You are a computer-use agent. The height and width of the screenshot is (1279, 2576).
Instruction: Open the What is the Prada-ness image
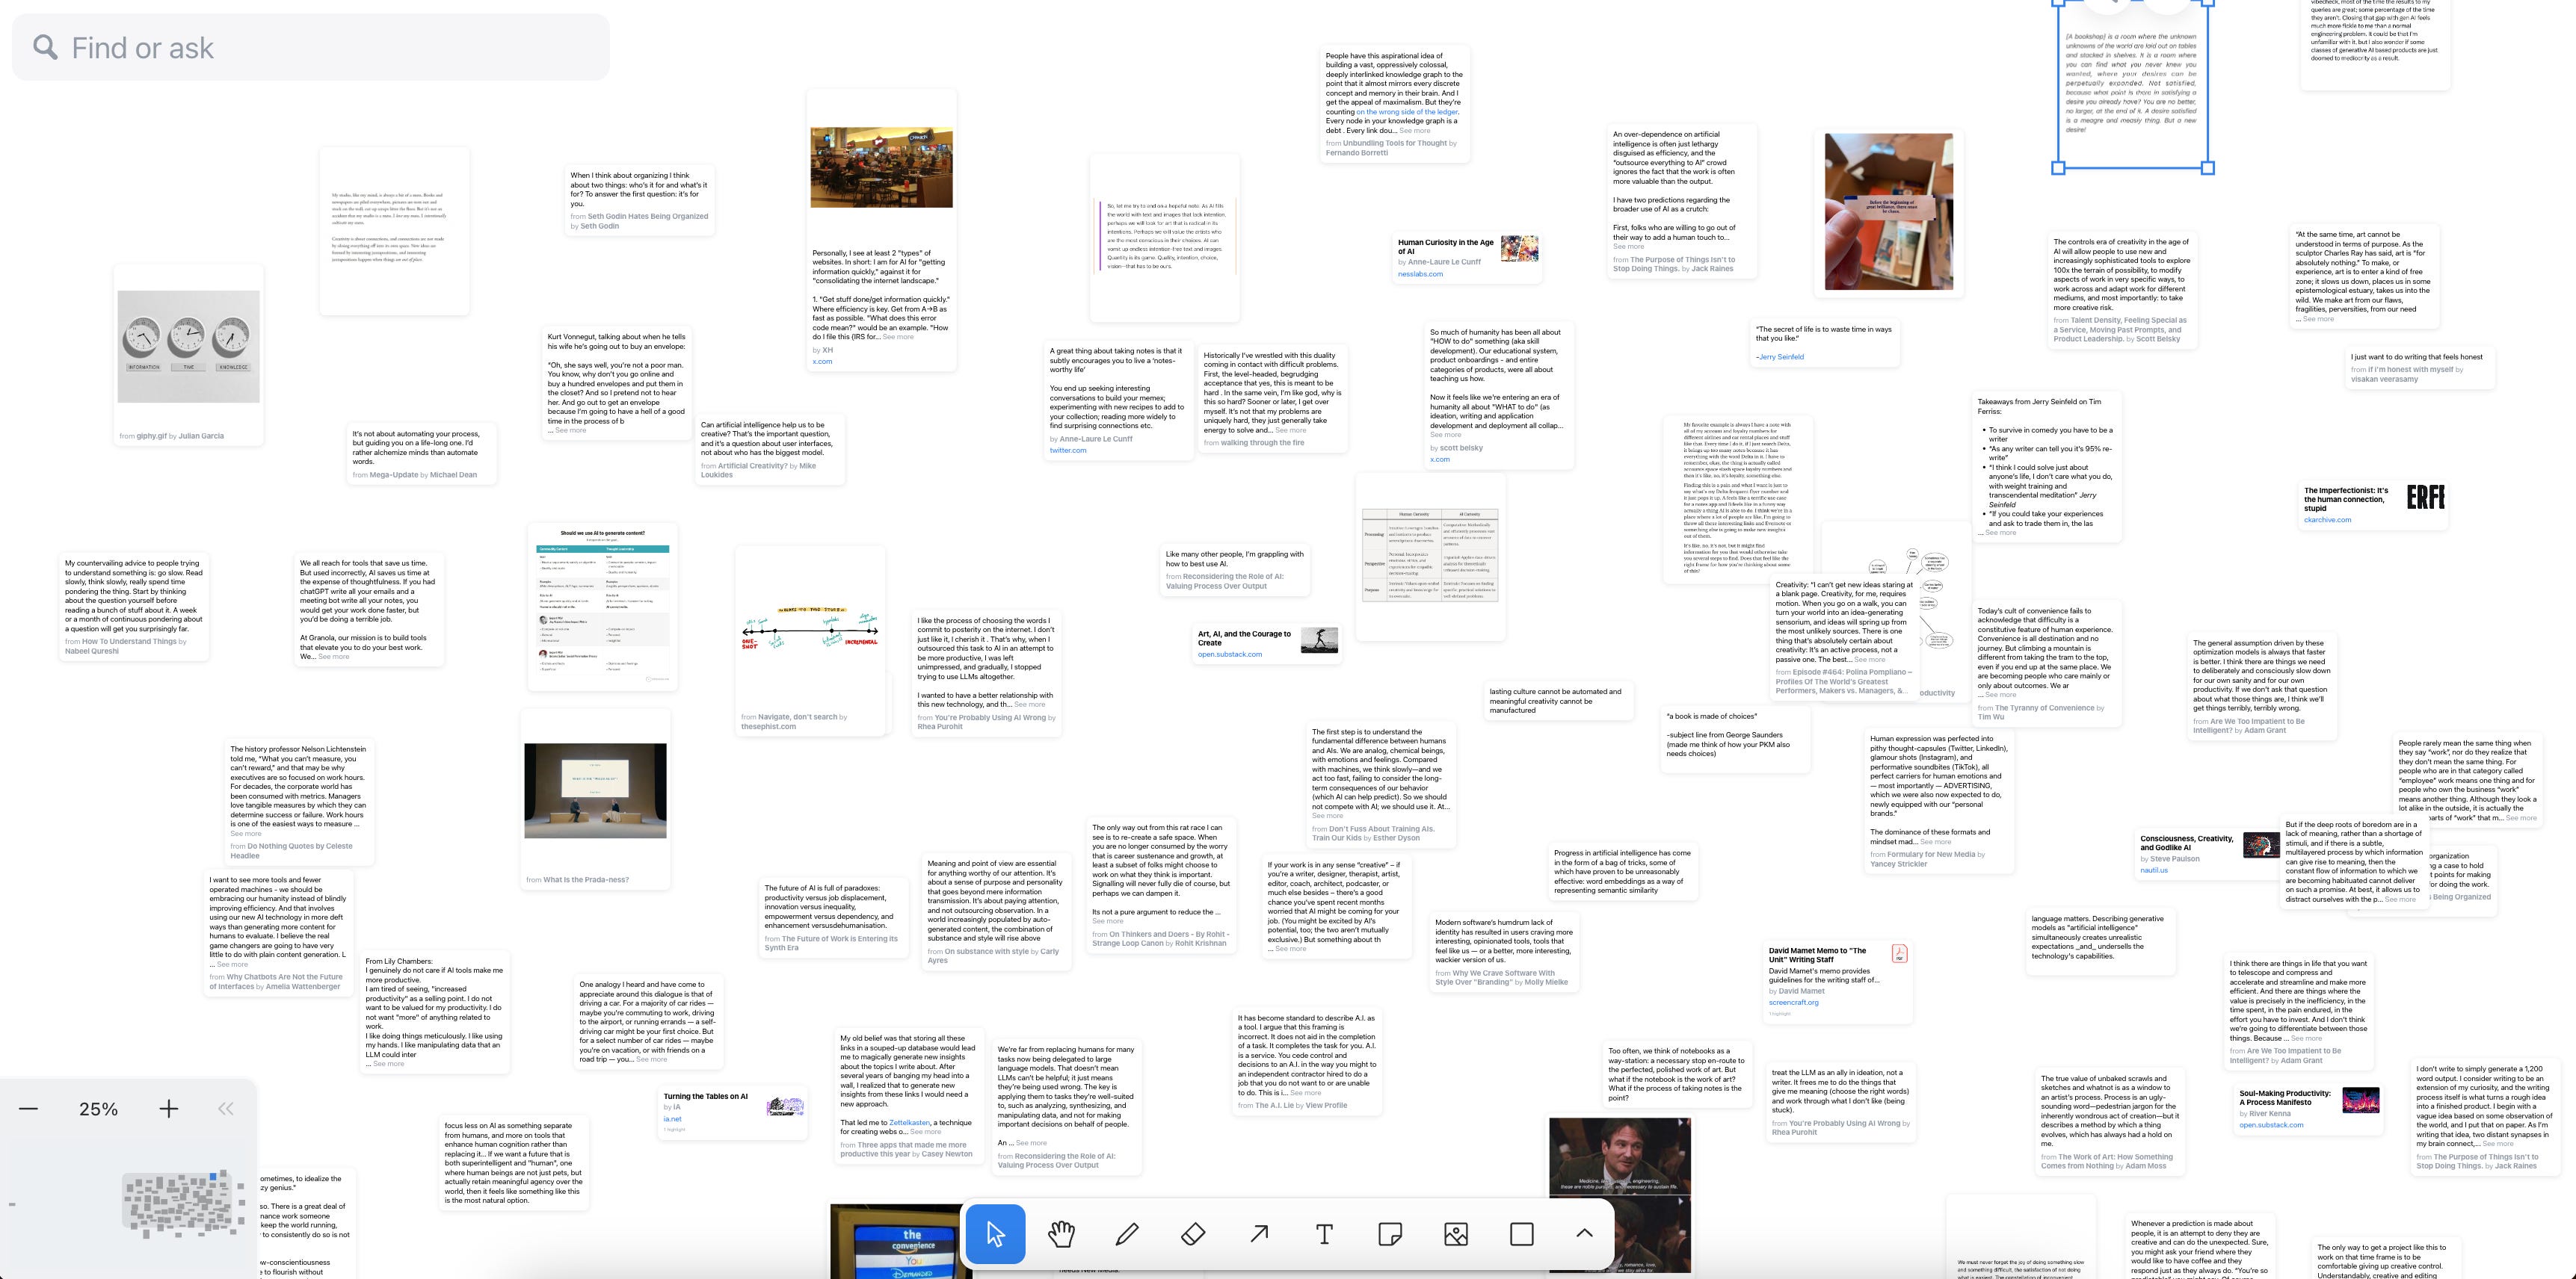click(595, 790)
